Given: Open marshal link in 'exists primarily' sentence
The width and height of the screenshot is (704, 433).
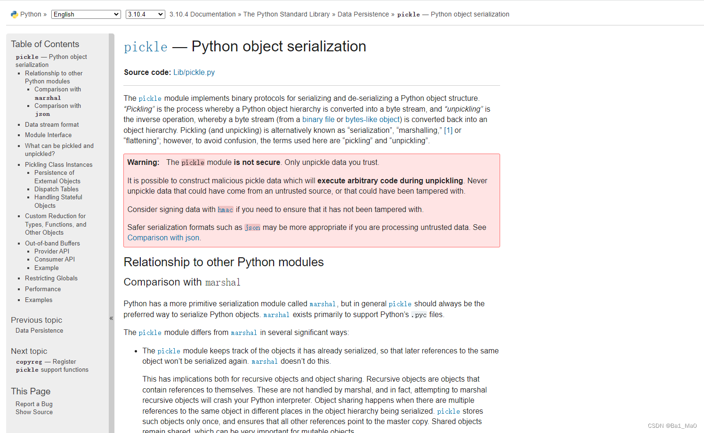Looking at the screenshot, I should [276, 315].
